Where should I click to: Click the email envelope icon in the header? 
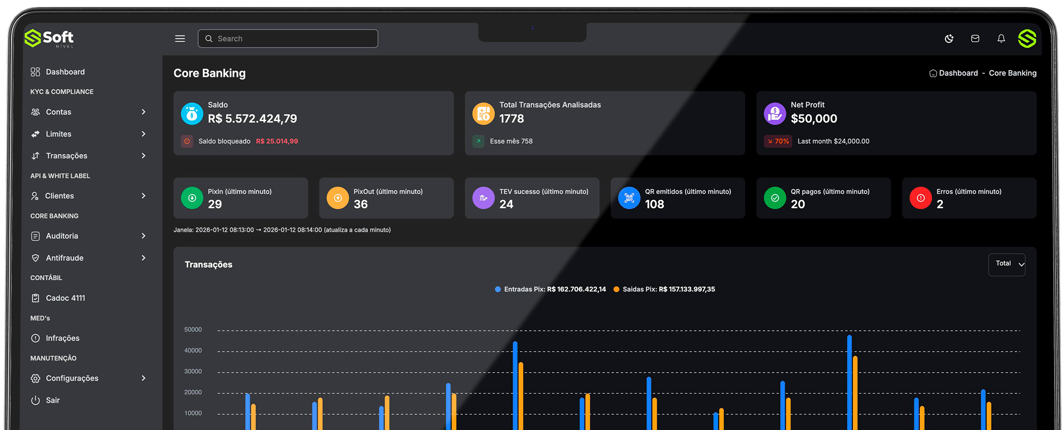click(x=975, y=39)
